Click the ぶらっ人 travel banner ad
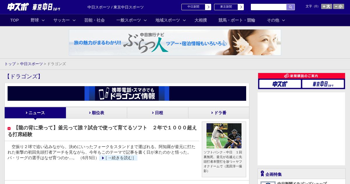350x184 pixels. (175, 42)
